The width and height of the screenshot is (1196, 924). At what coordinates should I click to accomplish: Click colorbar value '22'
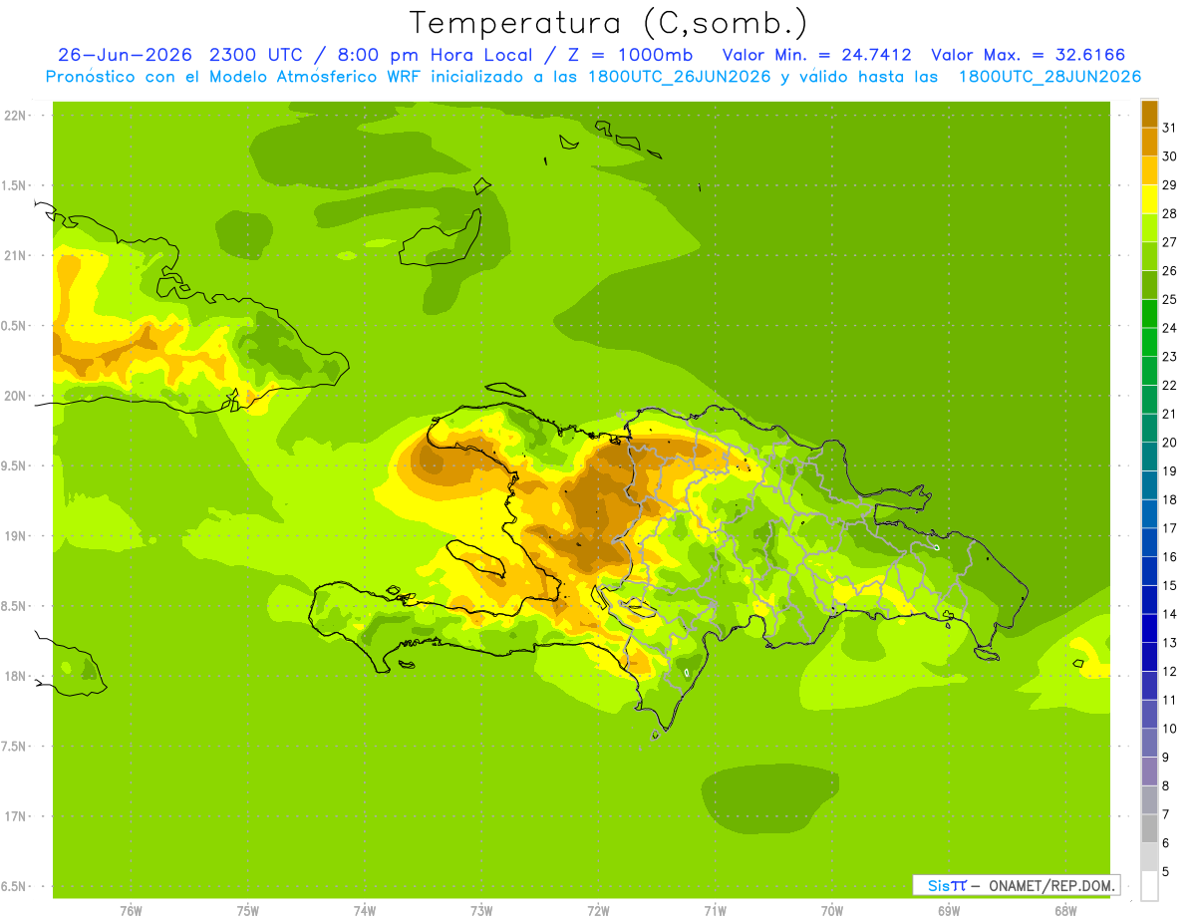pos(1170,385)
